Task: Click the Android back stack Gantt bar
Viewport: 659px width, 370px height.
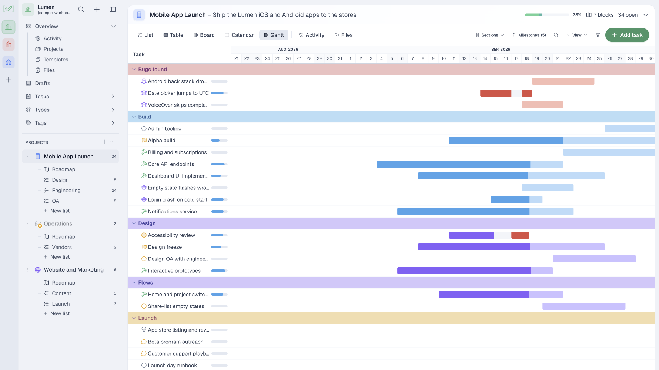Action: coord(563,81)
